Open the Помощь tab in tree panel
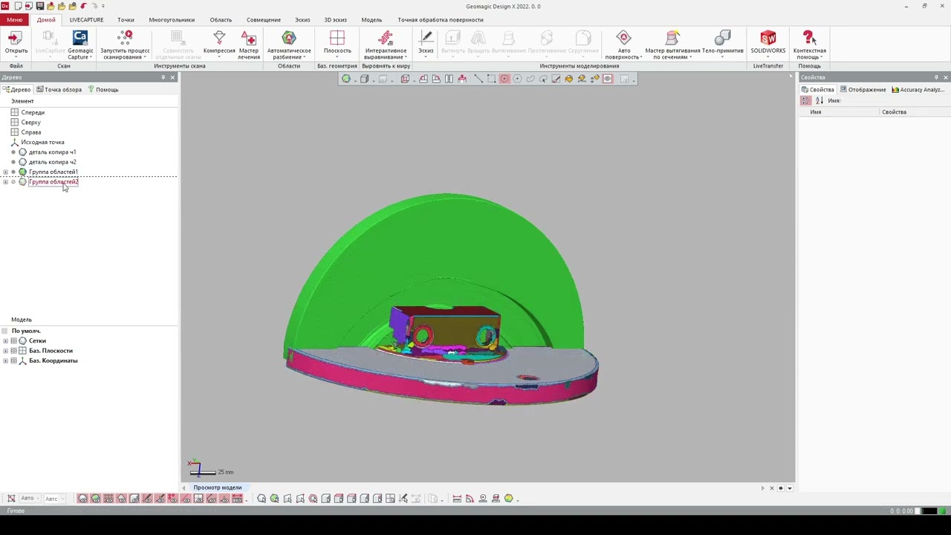Screen dimensions: 951x535 point(103,89)
